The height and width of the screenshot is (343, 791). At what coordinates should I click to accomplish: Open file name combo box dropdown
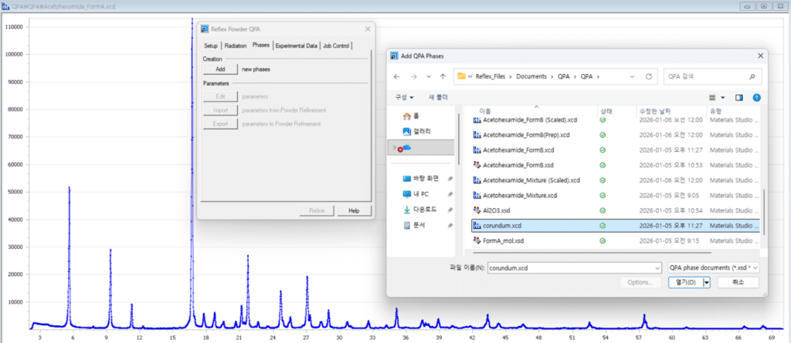point(657,268)
